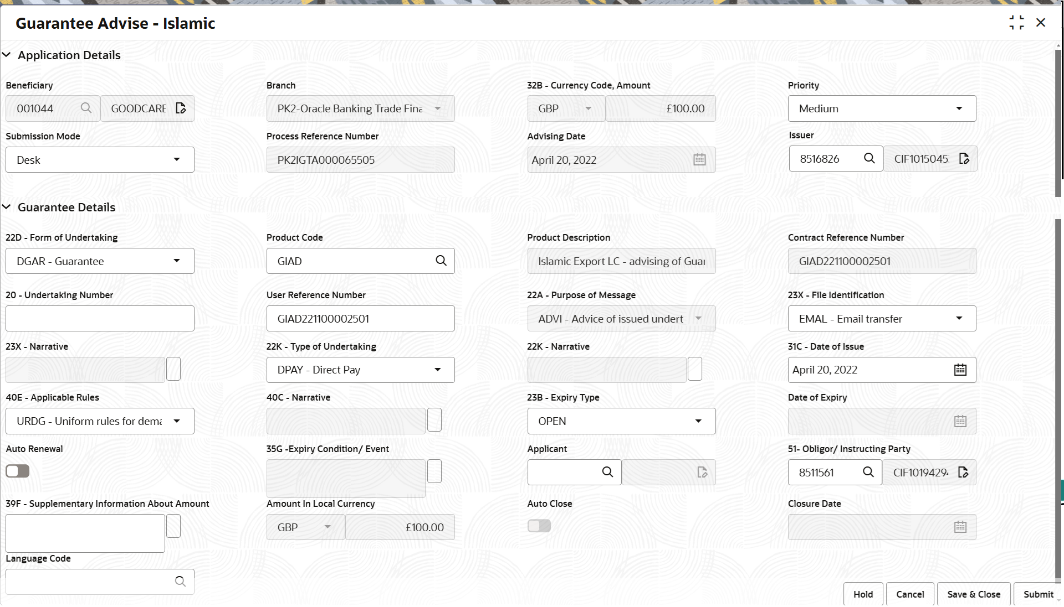Screen dimensions: 1064x607
Task: Open the Issuer details document icon
Action: (964, 159)
